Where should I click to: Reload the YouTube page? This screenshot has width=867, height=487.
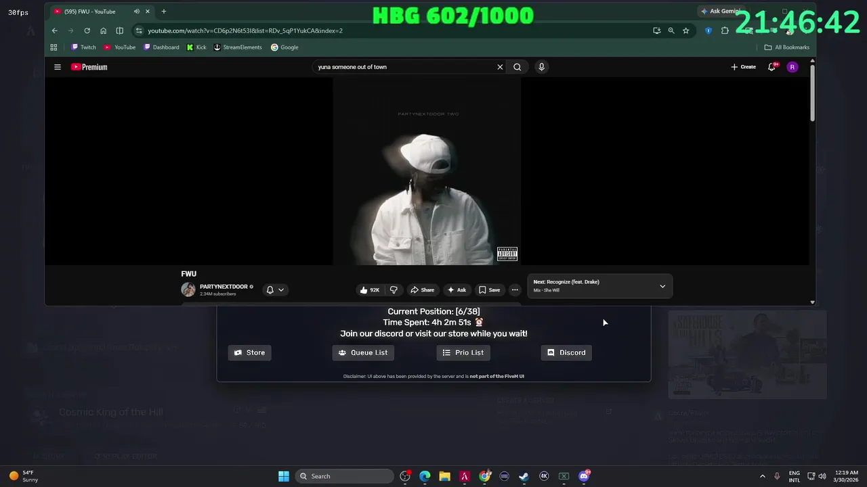click(x=87, y=30)
